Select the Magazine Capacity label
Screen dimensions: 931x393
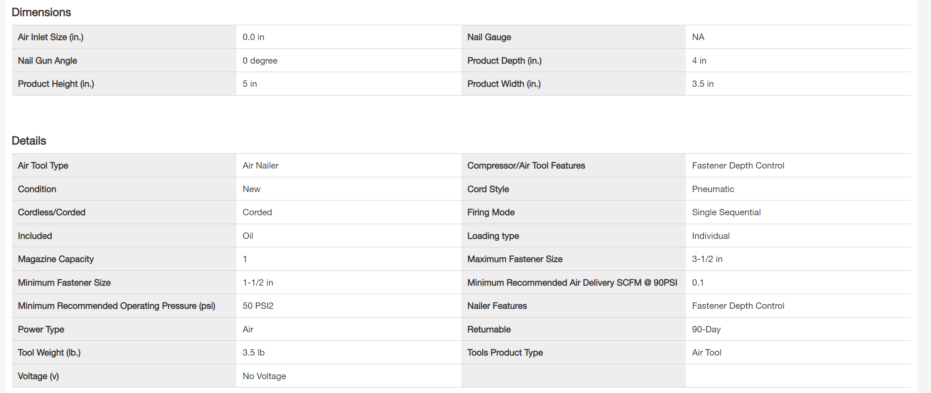click(x=56, y=259)
